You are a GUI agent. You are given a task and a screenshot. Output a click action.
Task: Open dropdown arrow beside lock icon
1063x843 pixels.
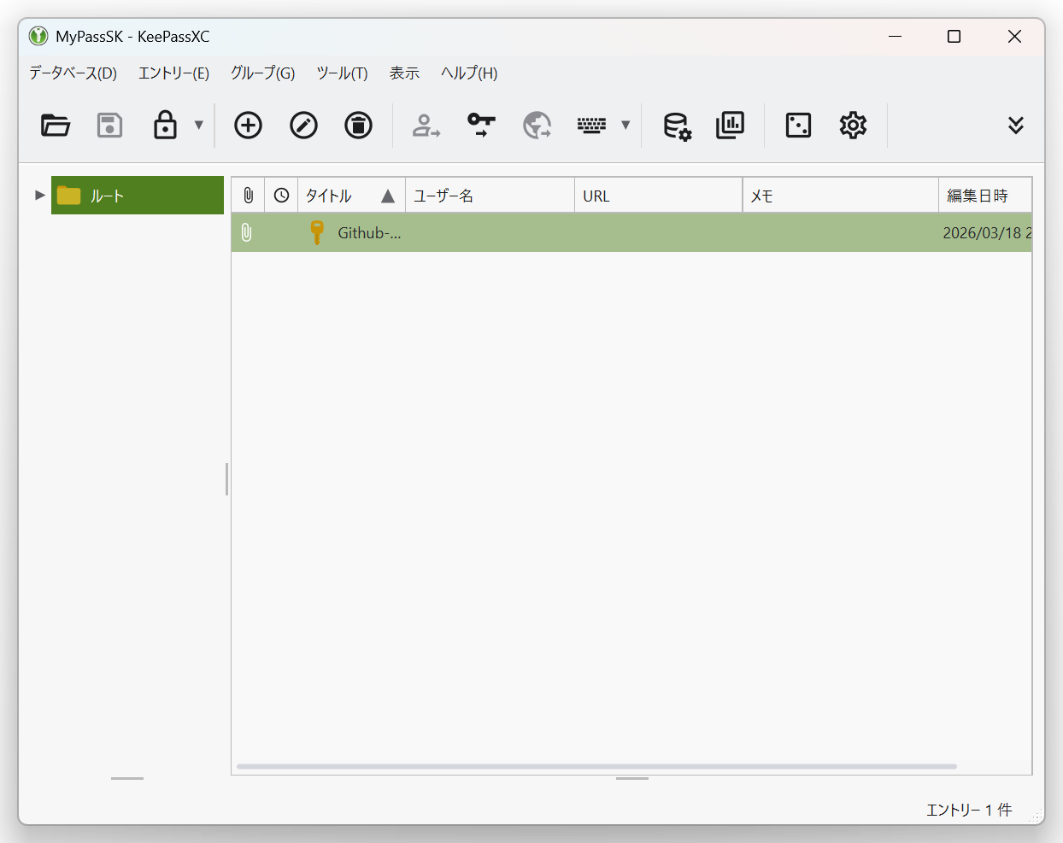pos(199,126)
